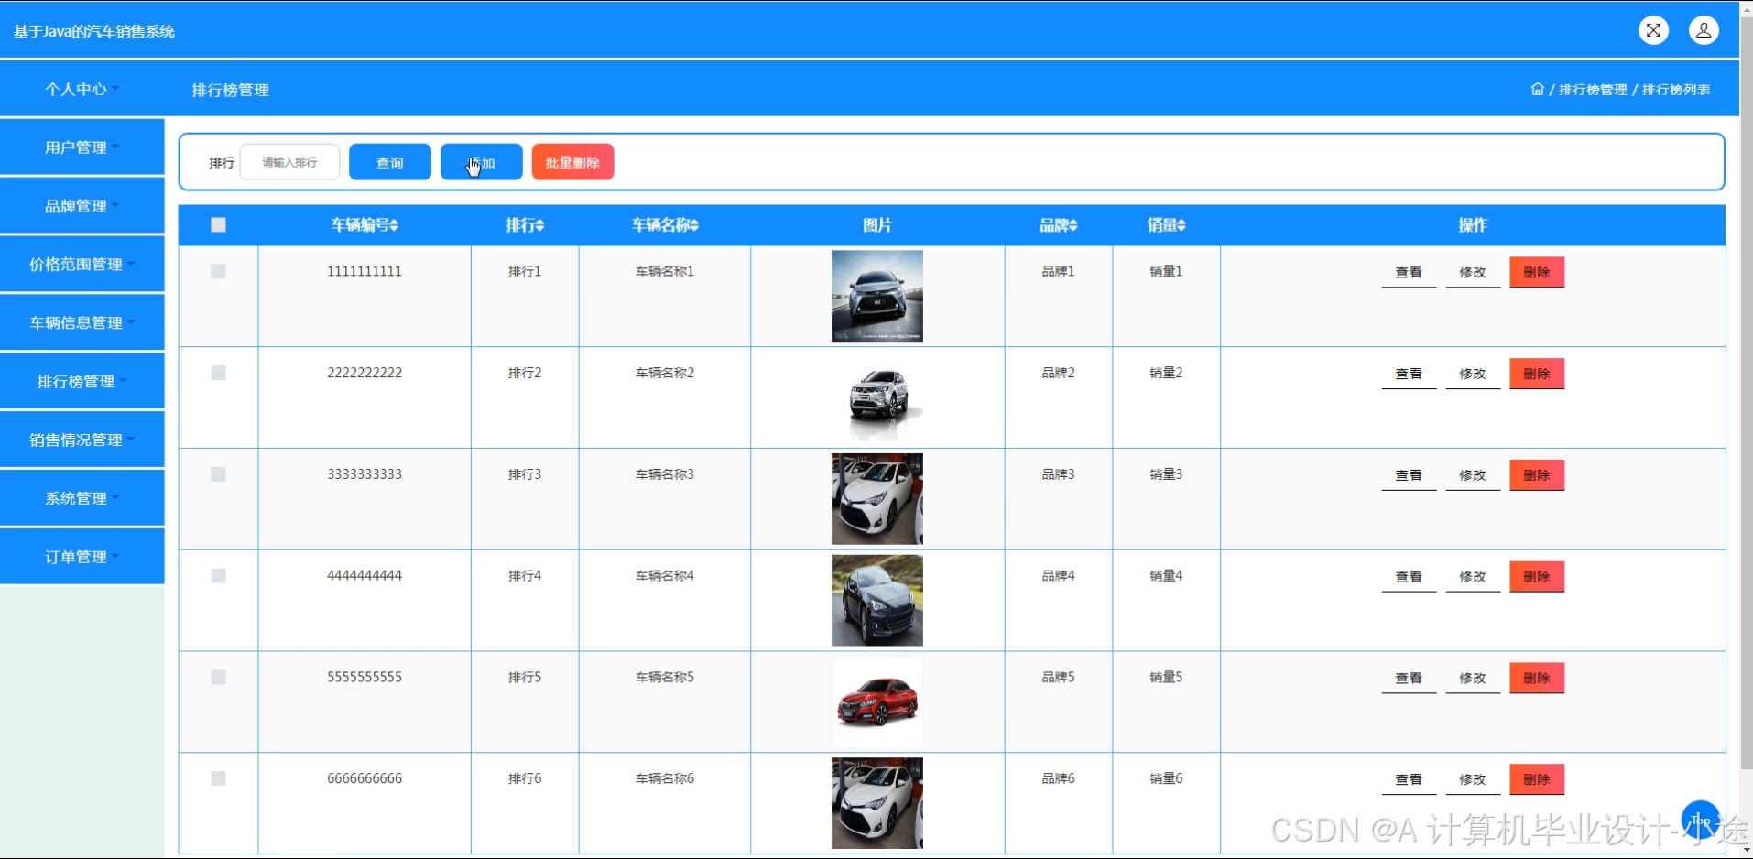Click 修改 for row 排行2
This screenshot has width=1753, height=859.
point(1473,374)
